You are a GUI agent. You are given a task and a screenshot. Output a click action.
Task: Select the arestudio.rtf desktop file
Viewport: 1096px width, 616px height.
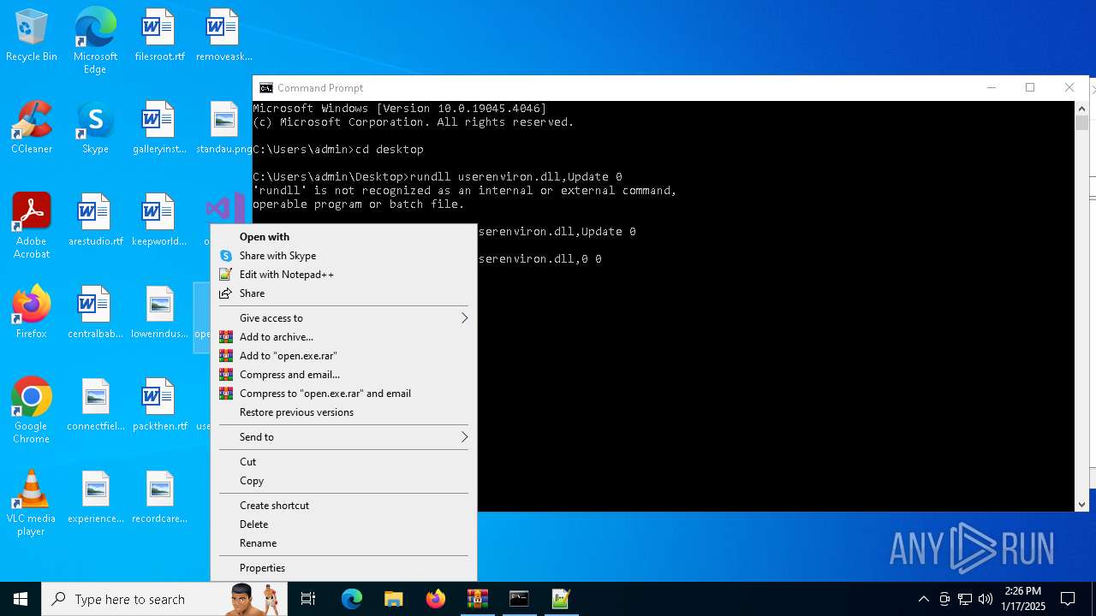[95, 221]
